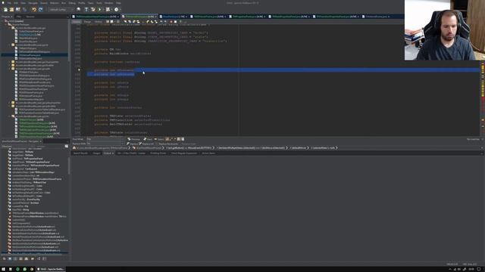Toggle the second Navigator filter icon at bottom
The height and width of the screenshot is (272, 485).
click(x=10, y=258)
